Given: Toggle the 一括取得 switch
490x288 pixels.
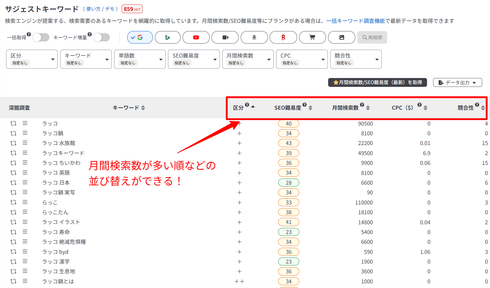Looking at the screenshot, I should [41, 37].
